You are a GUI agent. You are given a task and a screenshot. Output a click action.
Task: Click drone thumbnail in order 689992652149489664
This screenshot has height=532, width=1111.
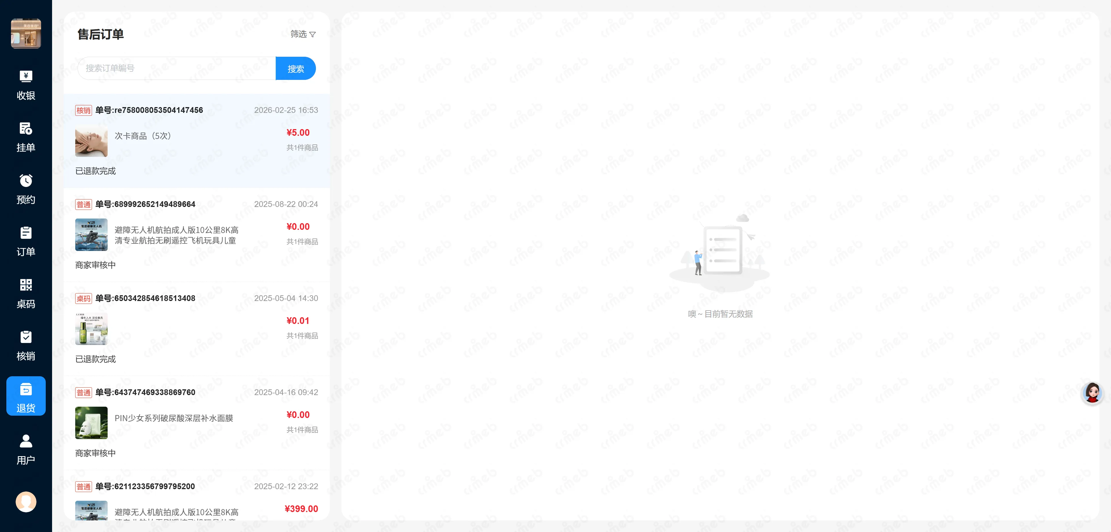point(91,235)
